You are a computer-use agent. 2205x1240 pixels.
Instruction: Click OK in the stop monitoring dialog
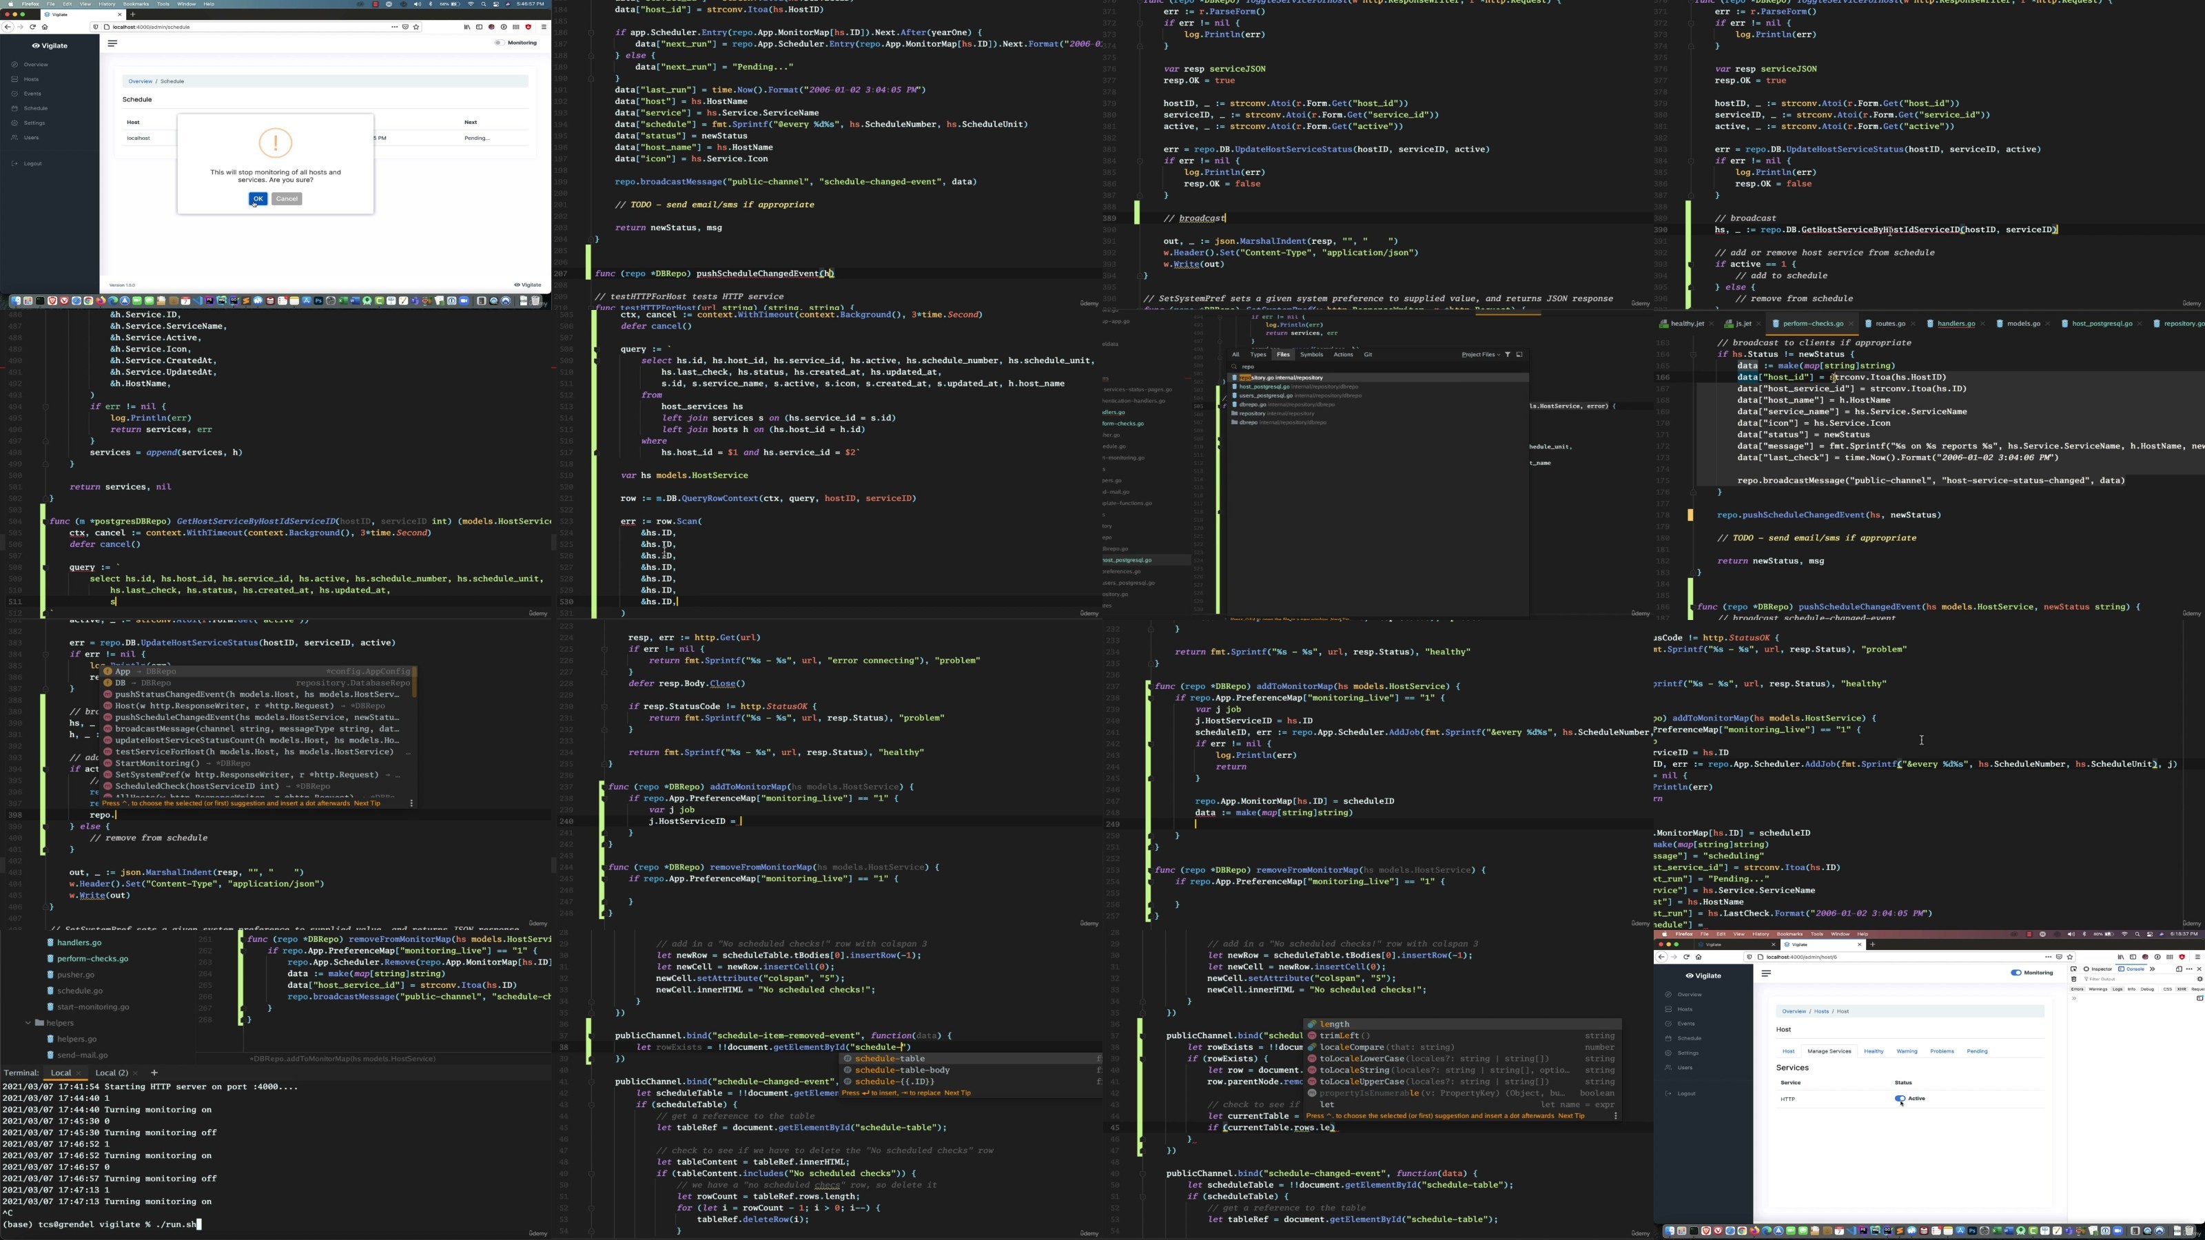(258, 198)
